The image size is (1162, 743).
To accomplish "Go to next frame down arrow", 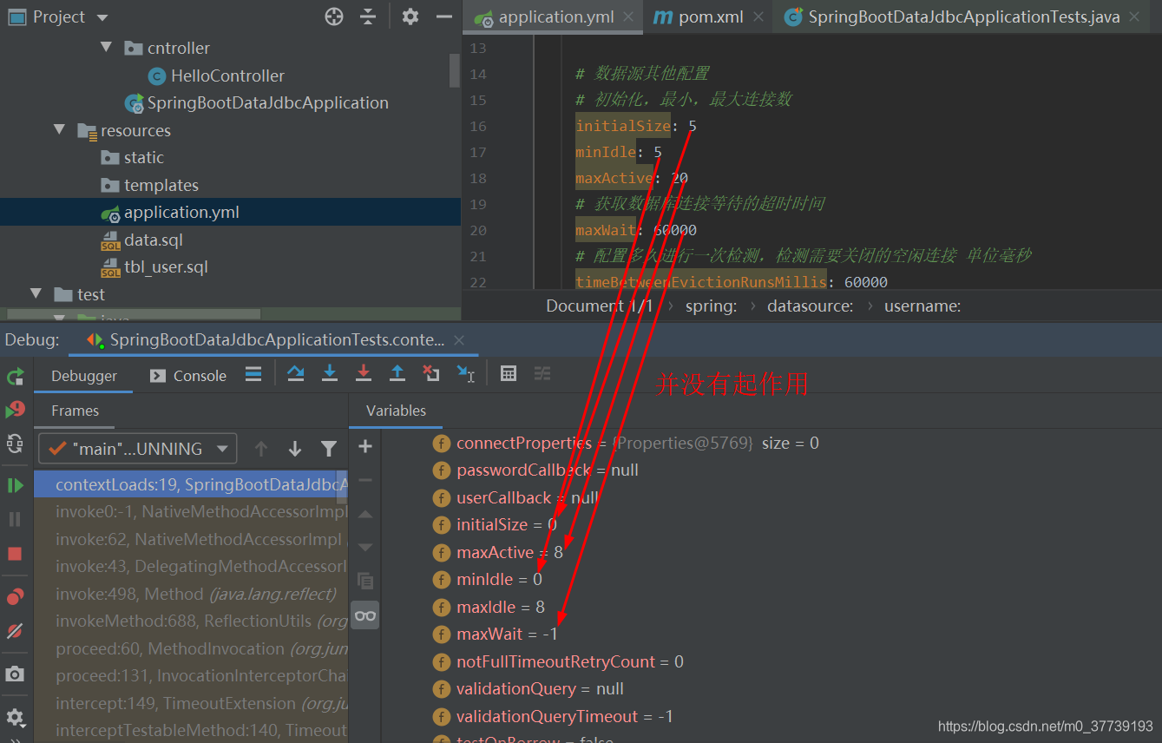I will point(295,449).
